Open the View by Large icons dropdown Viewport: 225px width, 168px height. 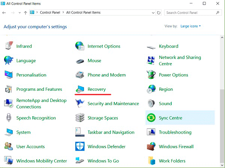[x=190, y=26]
